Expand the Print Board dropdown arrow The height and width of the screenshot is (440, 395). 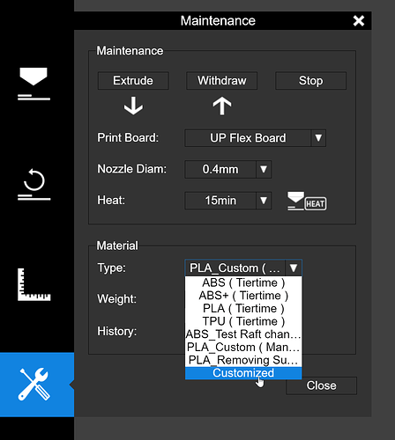tap(318, 138)
